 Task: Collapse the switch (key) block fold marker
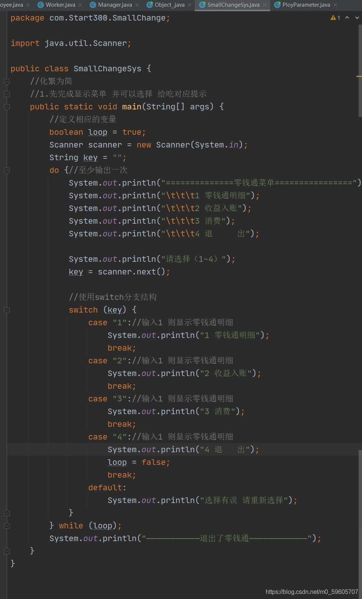coord(7,310)
